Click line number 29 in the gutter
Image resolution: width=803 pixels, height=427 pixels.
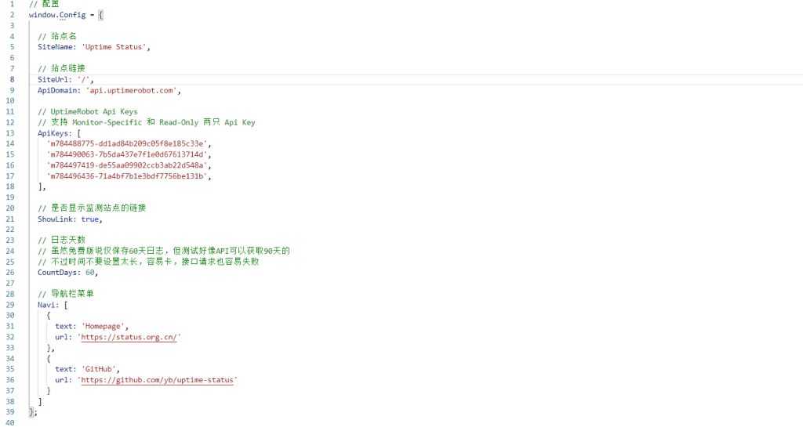tap(9, 305)
